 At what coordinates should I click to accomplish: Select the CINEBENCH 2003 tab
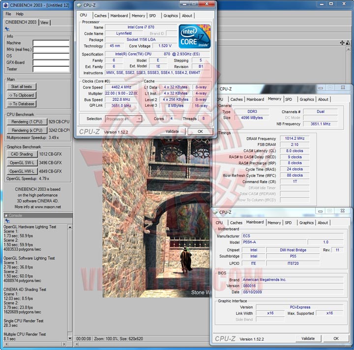point(21,22)
